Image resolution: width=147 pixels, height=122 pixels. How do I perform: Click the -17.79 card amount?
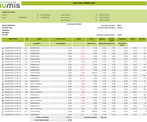[x=82, y=115]
